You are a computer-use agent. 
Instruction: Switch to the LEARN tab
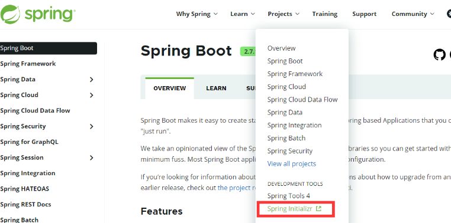[x=216, y=88]
